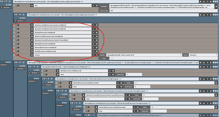The height and width of the screenshot is (117, 219).
Task: Open select-action icon on VMC state off row
Action: (93, 51)
